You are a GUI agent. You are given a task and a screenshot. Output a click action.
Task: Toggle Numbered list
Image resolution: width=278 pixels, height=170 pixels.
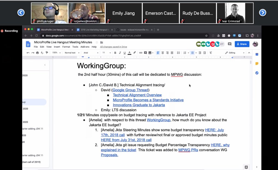click(185, 53)
